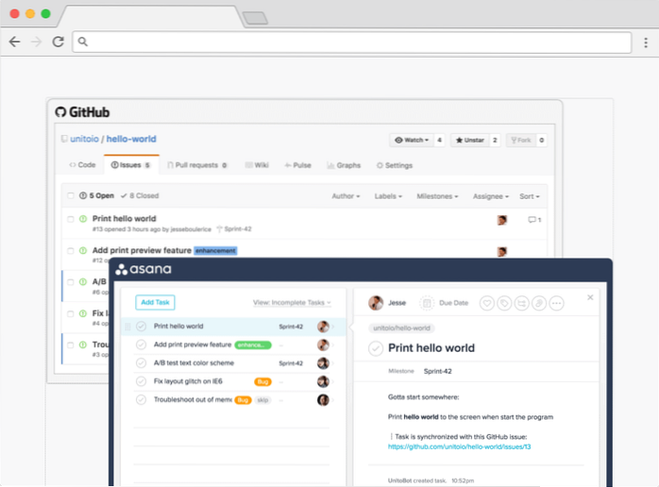Click the Add Task button

click(x=155, y=302)
